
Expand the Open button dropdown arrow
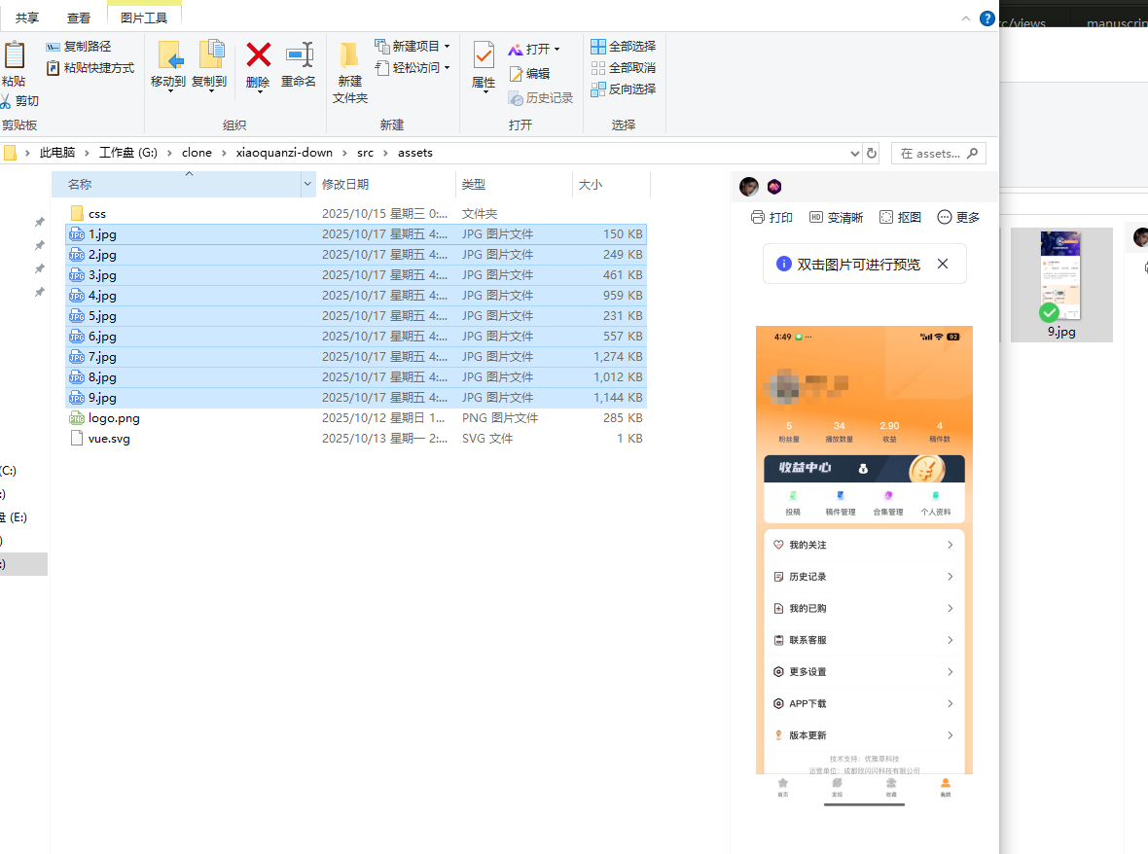(557, 49)
